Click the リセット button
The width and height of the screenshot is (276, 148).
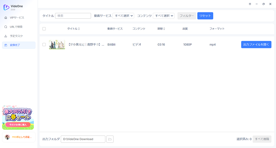pyautogui.click(x=205, y=16)
